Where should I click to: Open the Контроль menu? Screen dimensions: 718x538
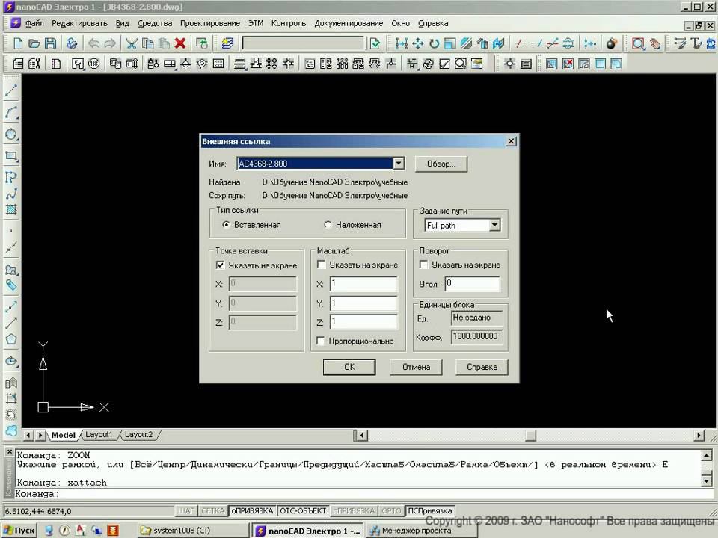[289, 23]
